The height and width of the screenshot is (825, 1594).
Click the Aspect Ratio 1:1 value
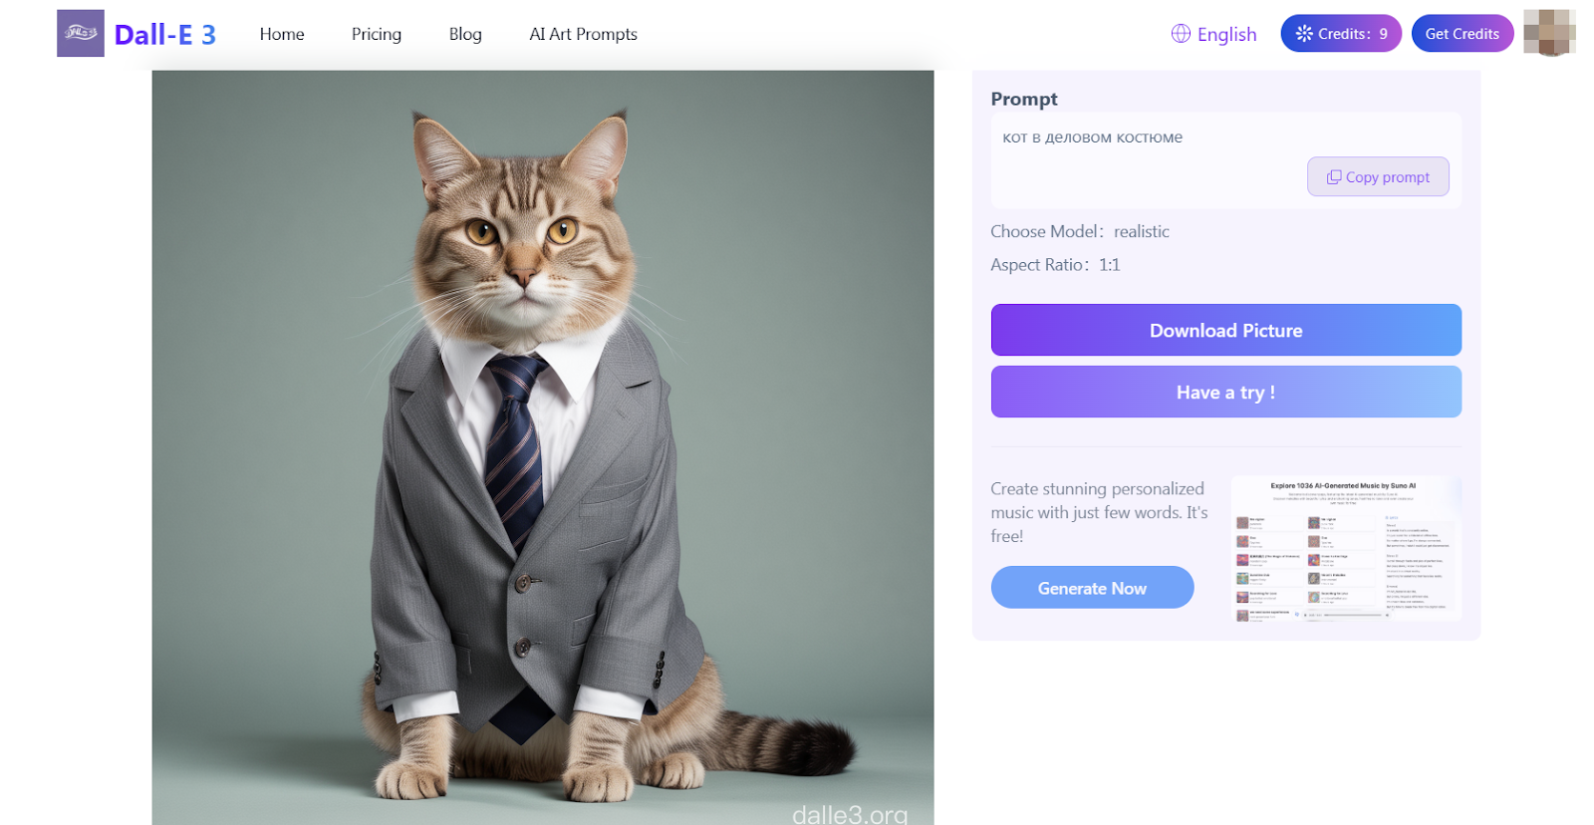click(x=1109, y=265)
